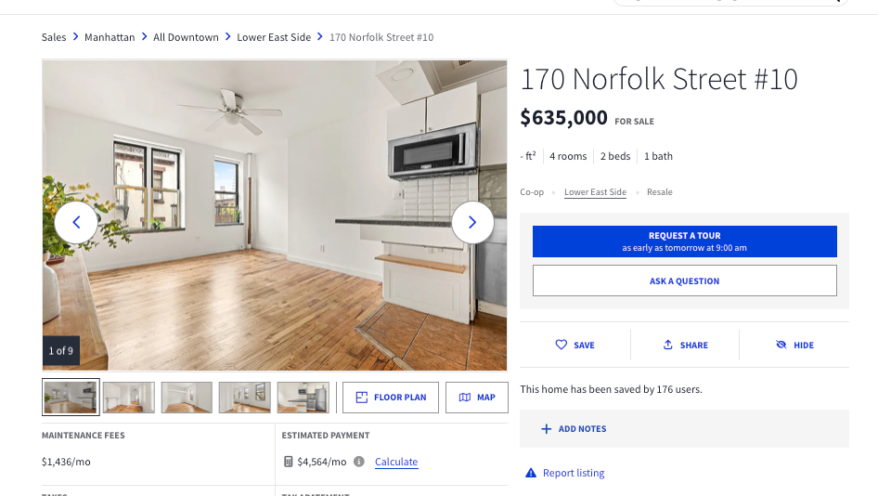Image resolution: width=878 pixels, height=496 pixels.
Task: Open the Floor Plan view
Action: pos(391,398)
